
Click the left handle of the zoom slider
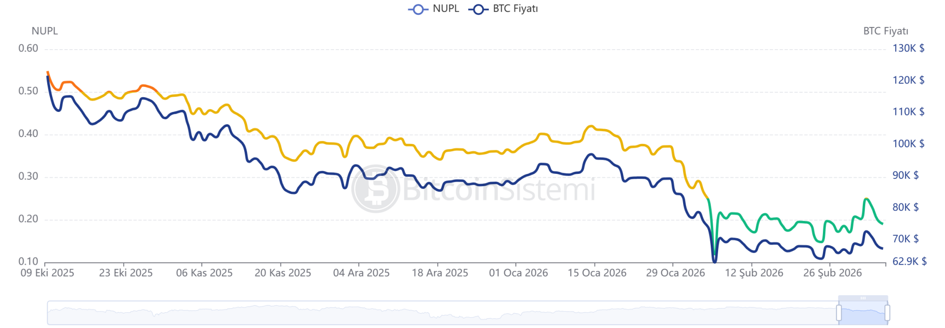(839, 312)
